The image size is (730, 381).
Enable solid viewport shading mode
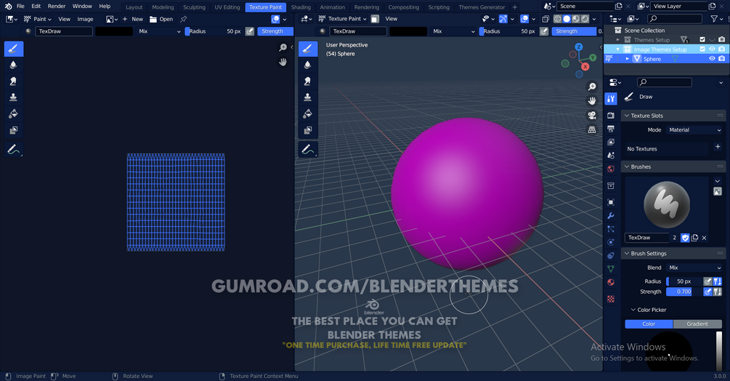(567, 19)
